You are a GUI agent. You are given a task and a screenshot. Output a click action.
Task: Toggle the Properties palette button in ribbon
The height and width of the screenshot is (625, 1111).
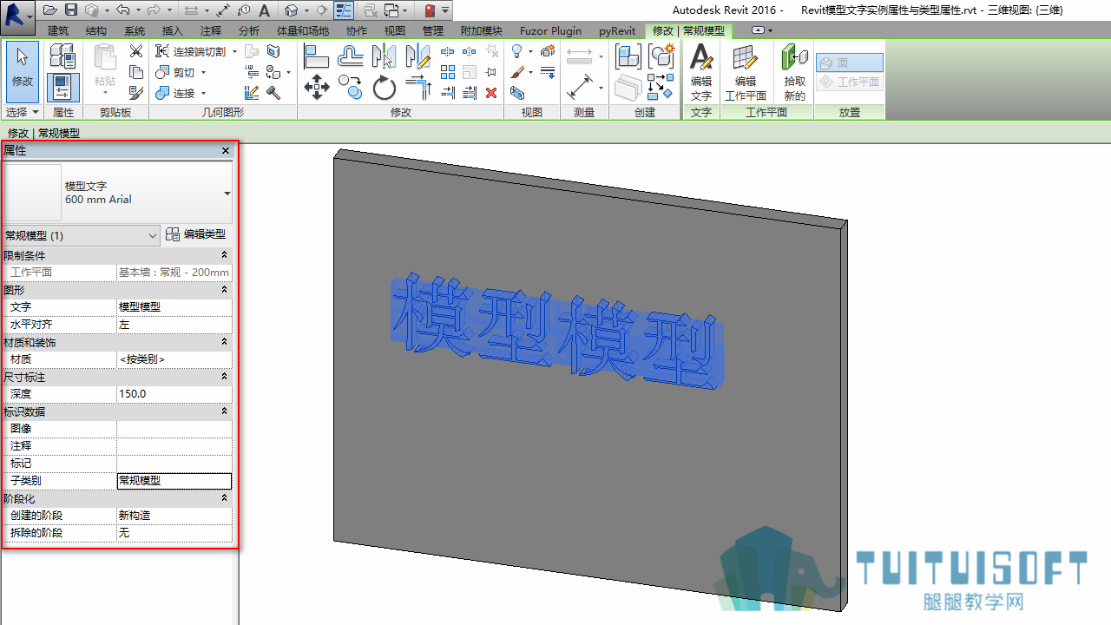62,88
